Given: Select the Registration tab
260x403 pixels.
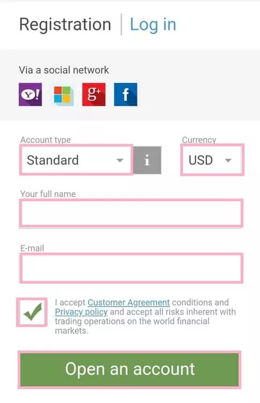Looking at the screenshot, I should click(65, 25).
